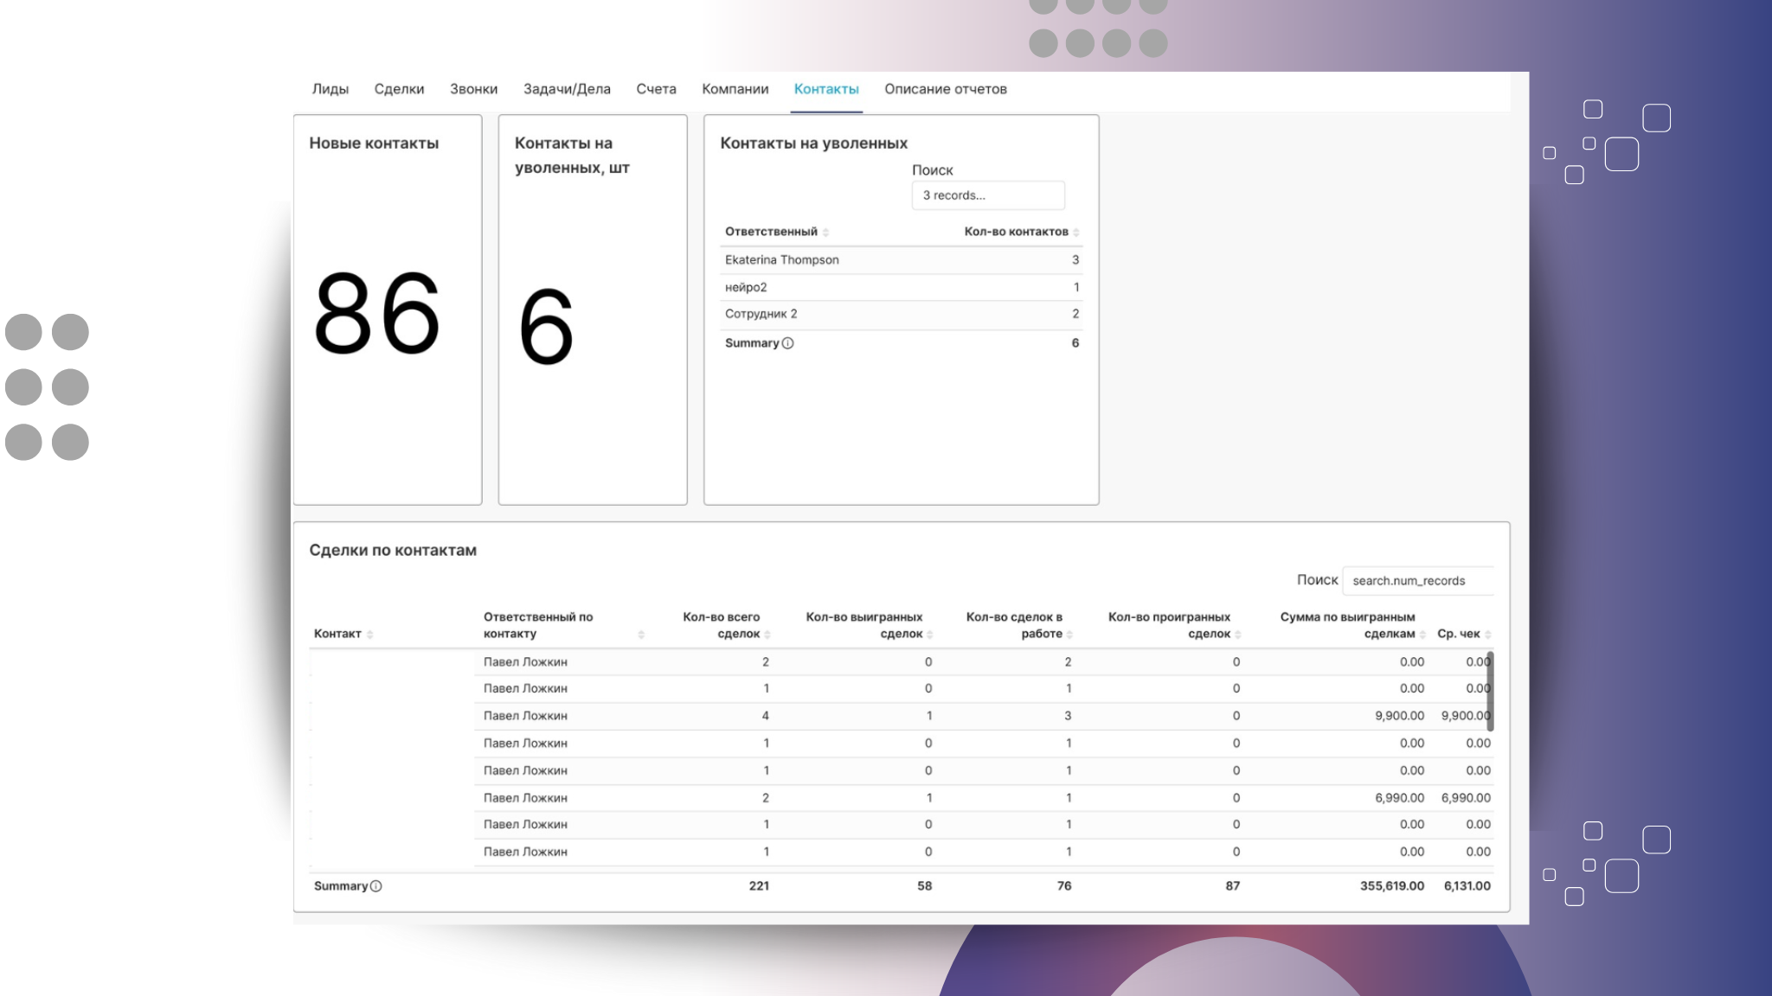The width and height of the screenshot is (1772, 996).
Task: Sort by the Кол-во проигранных сделок icon
Action: tap(1237, 635)
